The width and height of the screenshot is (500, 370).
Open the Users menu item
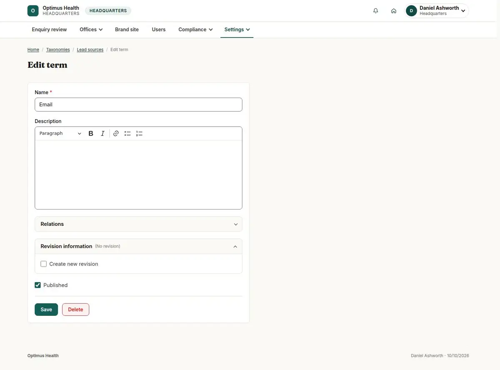(x=159, y=30)
